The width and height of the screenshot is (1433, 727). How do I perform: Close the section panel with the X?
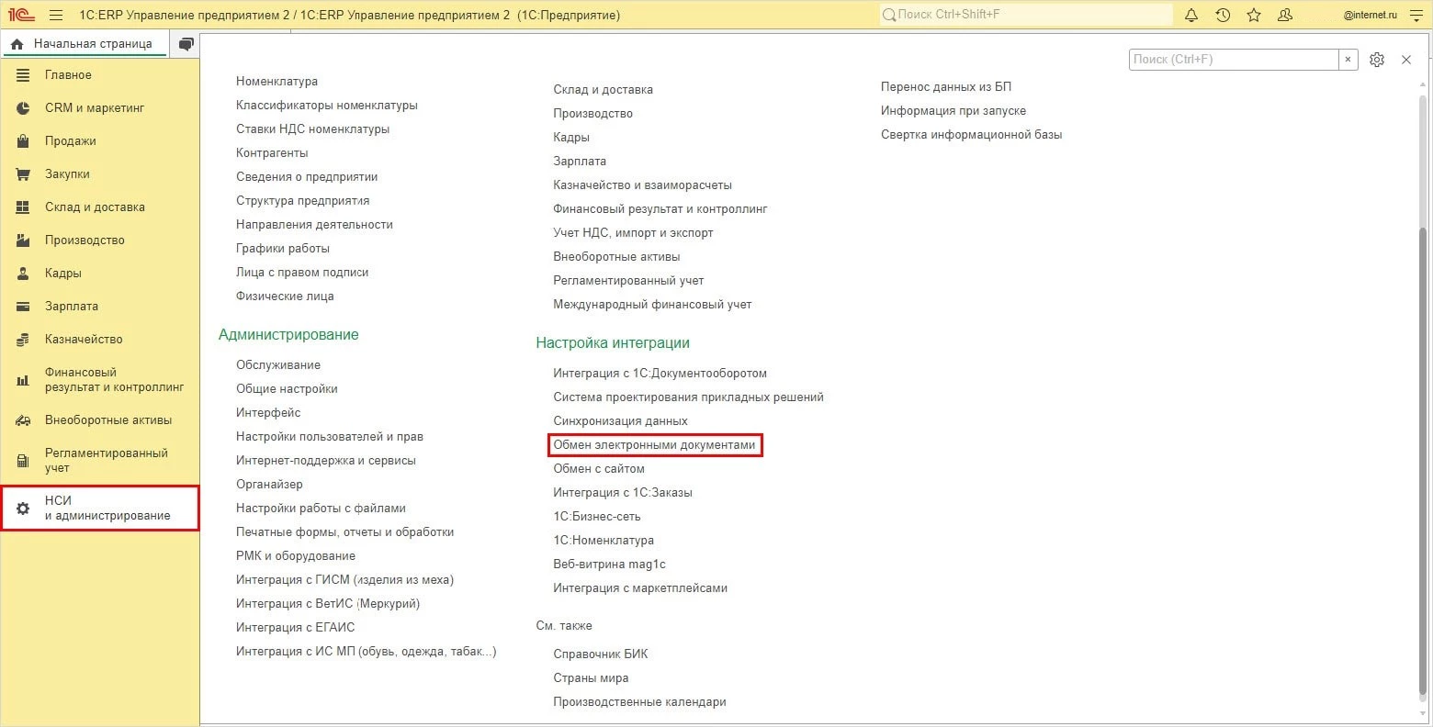[1406, 60]
